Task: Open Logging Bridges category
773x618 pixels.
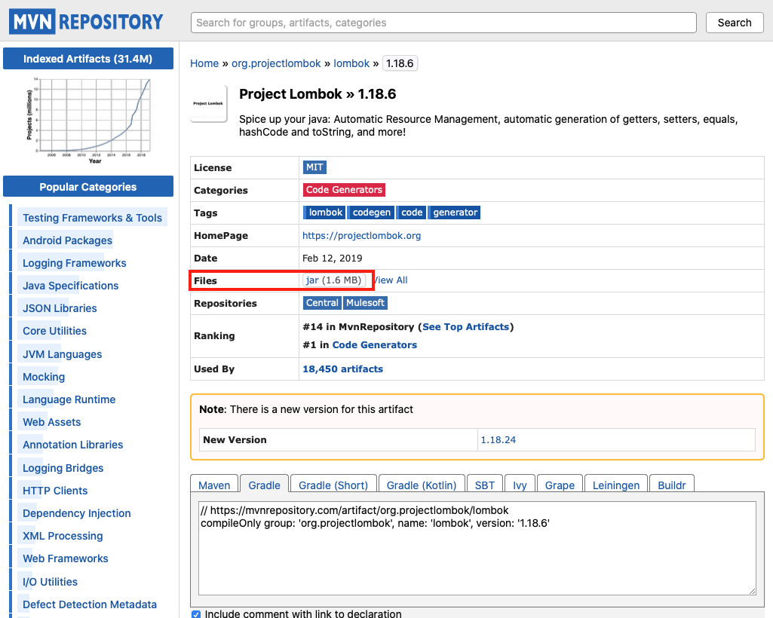Action: pyautogui.click(x=63, y=468)
